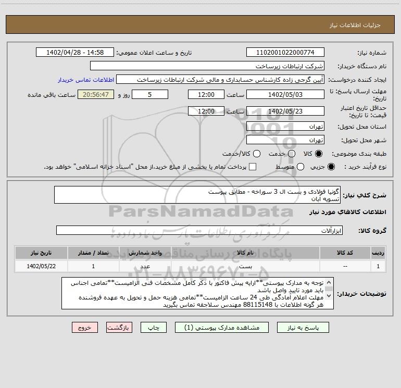Click the buyer notes text area
Screen dimensions: 401x388
coord(197,293)
